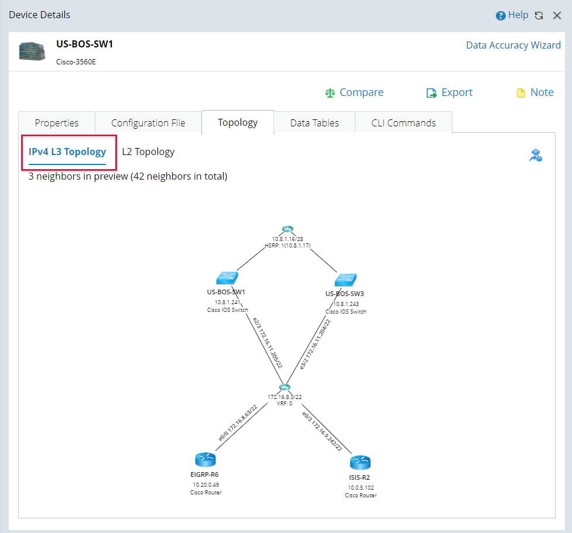
Task: Select the 172.16.8.0/22 subnet node
Action: click(285, 387)
